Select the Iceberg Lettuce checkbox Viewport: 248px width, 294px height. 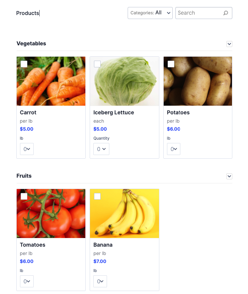point(97,64)
